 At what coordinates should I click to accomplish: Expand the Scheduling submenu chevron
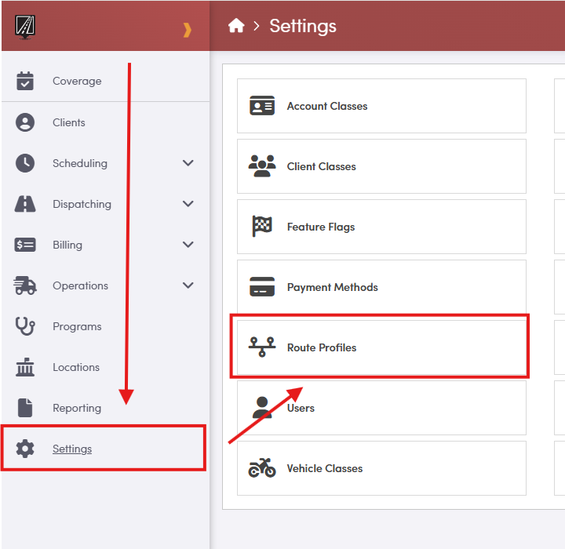[188, 163]
